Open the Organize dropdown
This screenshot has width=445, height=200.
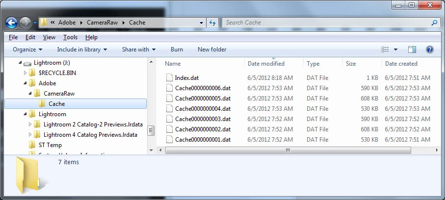point(27,50)
